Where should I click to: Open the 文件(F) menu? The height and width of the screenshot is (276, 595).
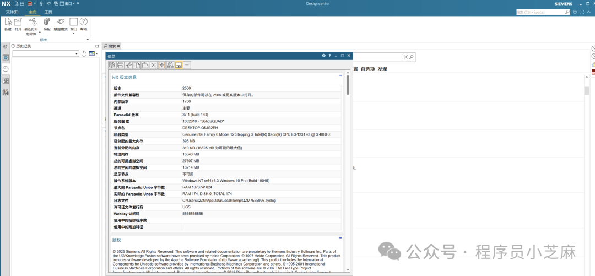click(x=12, y=12)
